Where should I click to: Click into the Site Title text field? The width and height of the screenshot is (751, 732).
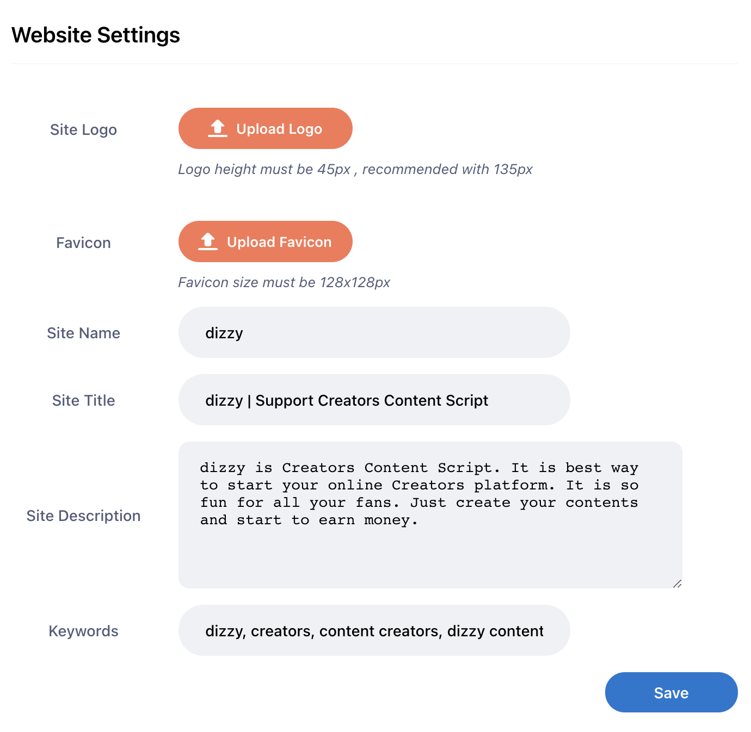[x=374, y=400]
